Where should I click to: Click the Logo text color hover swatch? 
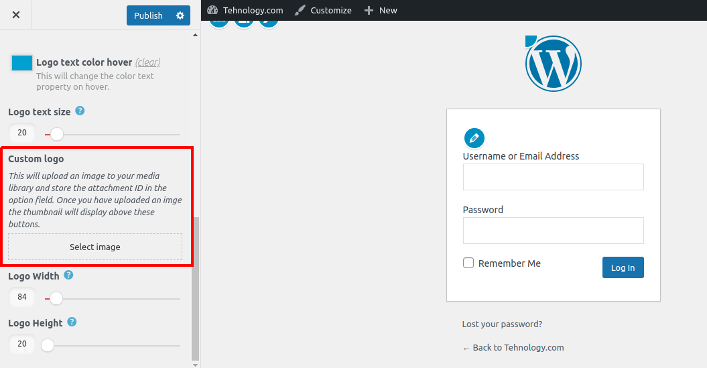point(22,63)
